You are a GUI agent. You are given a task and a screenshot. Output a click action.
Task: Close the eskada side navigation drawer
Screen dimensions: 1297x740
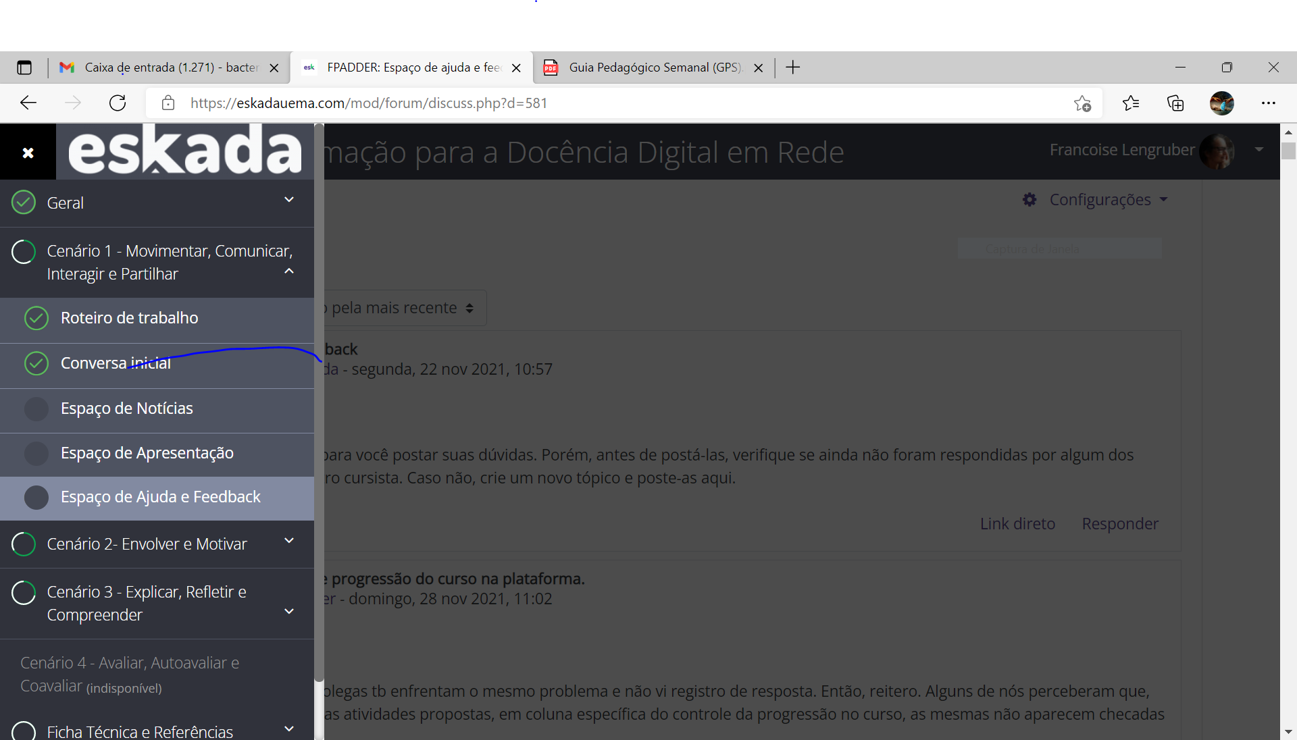28,153
